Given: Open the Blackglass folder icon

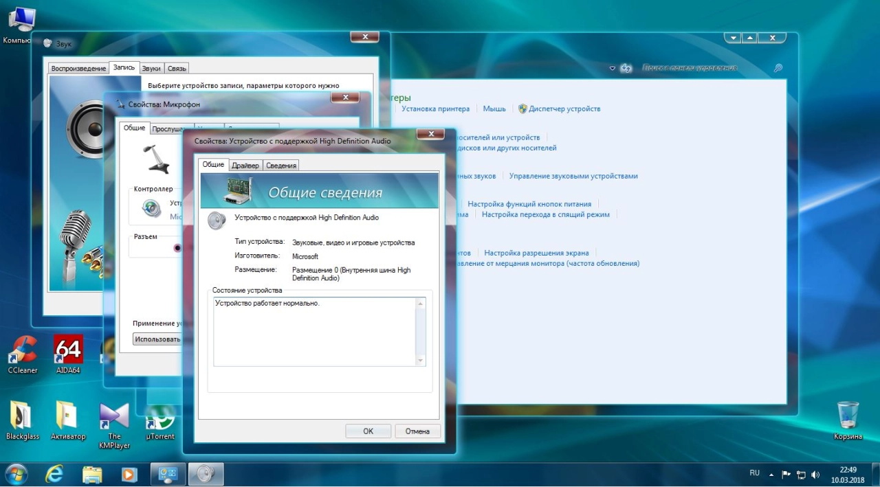Looking at the screenshot, I should click(x=23, y=420).
